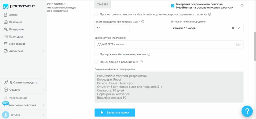This screenshot has height=119, width=256.
Task: Click the page vertical scrollbar
Action: [255, 46]
